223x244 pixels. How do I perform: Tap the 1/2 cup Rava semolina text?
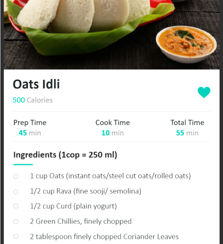(x=85, y=191)
